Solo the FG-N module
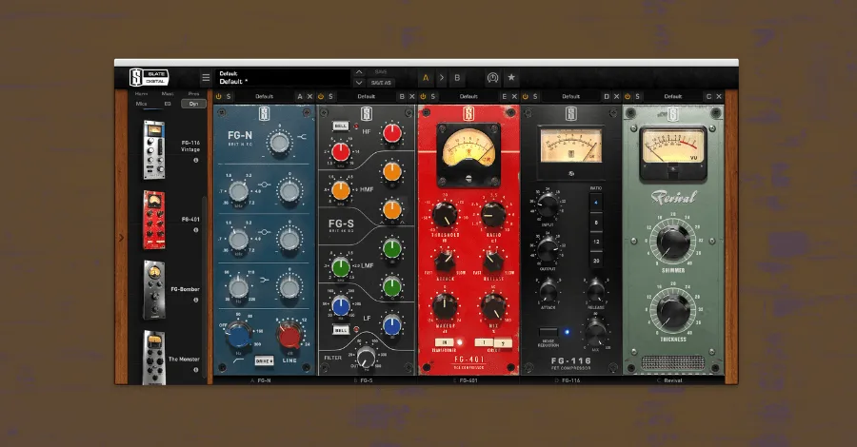The width and height of the screenshot is (857, 447). coord(229,97)
